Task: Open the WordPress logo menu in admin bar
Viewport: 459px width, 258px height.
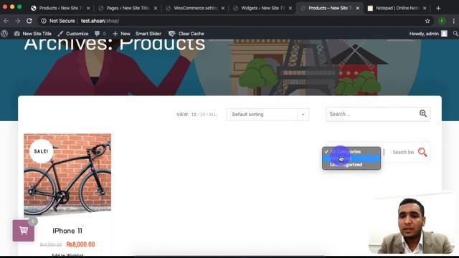Action: [4, 34]
